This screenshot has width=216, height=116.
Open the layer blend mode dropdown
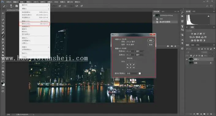coord(193,52)
